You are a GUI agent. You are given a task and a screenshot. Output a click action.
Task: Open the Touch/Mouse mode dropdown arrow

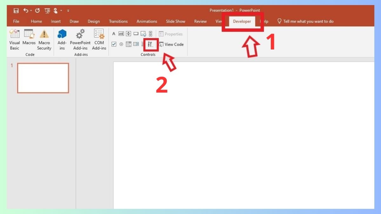click(61, 11)
